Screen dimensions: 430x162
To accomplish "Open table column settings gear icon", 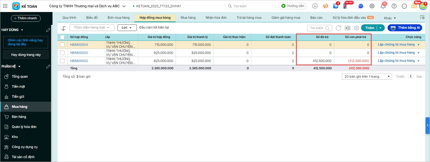I will pos(356,28).
